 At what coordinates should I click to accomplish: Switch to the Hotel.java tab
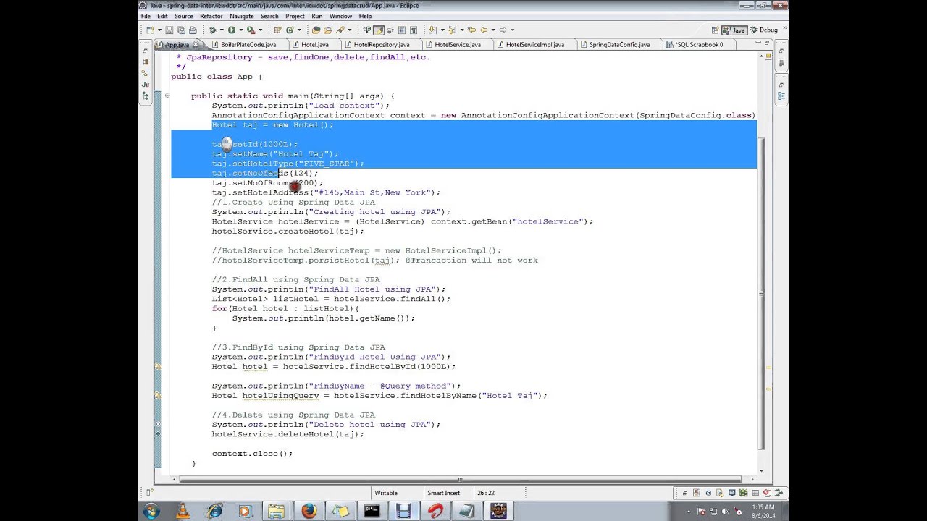tap(315, 45)
